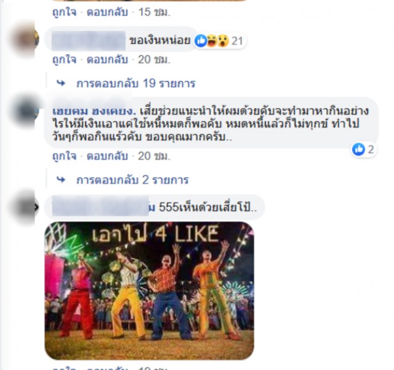Expand การตอบกลับ 19 รายการ replies
394x370 pixels.
click(x=135, y=84)
